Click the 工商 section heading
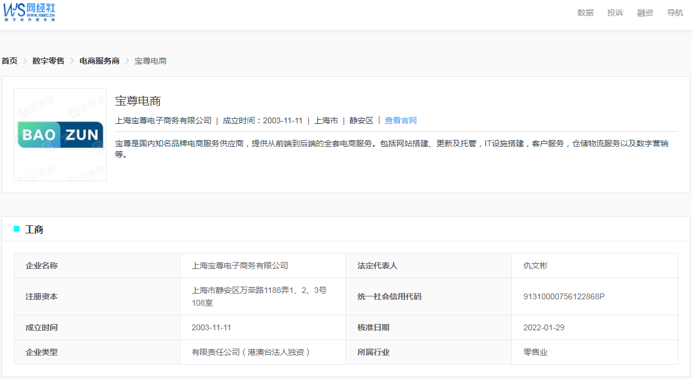Screen dimensions: 692x379 click(34, 229)
